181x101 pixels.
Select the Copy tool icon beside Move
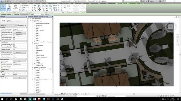coord(43,9)
